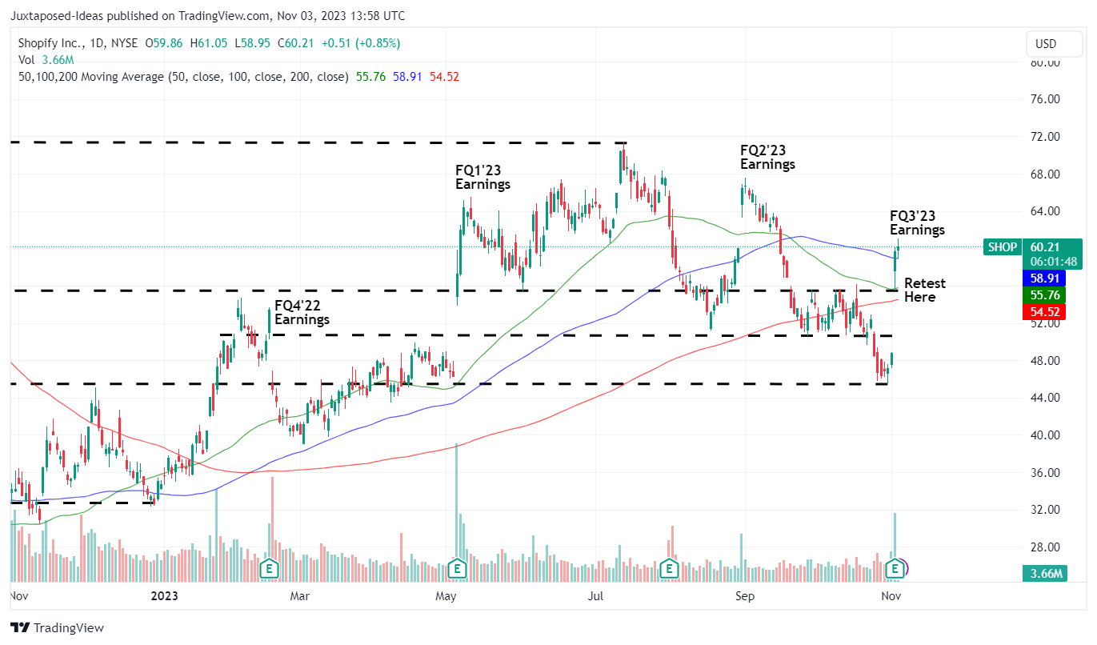Select the "FQ3'23 Earnings" annotation

pos(917,222)
